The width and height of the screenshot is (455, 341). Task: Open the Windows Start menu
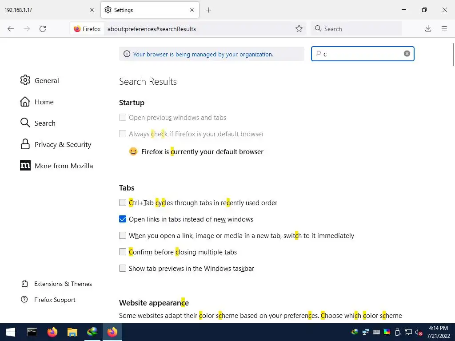point(11,332)
